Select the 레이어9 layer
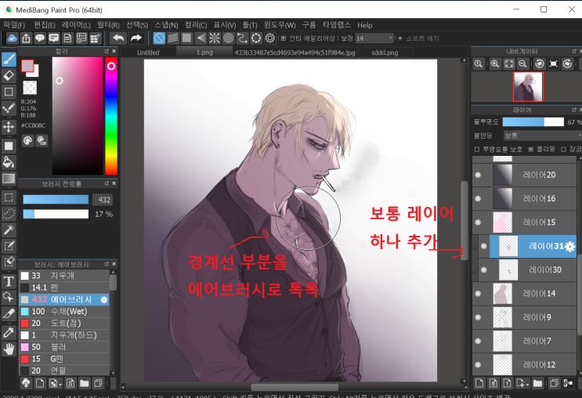 point(524,317)
